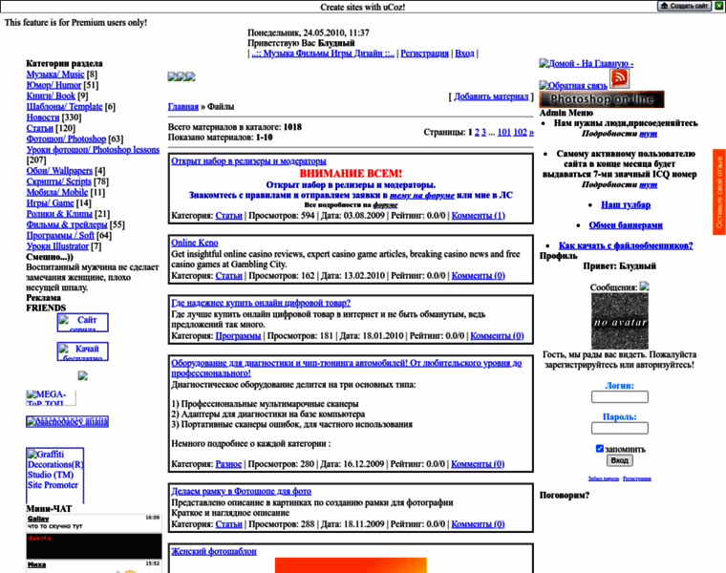Viewport: 726px width, 573px height.
Task: Open the Фотошоп/ Photoshop category
Action: coord(66,138)
